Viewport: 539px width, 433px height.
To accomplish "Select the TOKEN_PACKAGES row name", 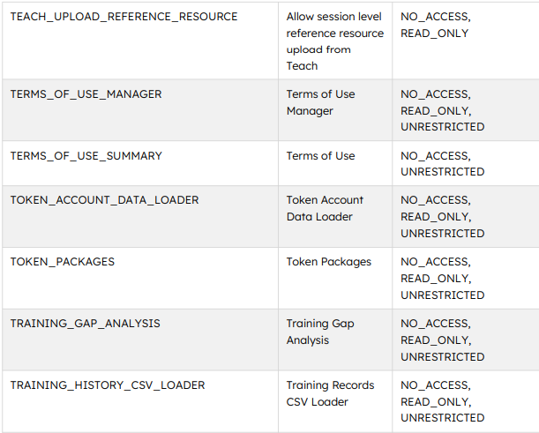I will (63, 262).
